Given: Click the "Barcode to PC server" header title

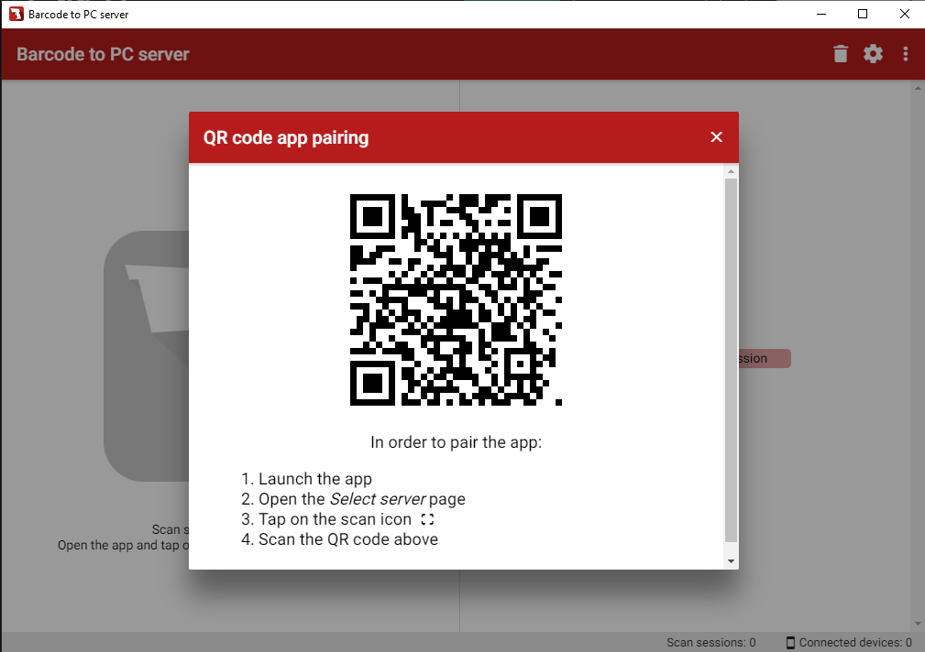Looking at the screenshot, I should pyautogui.click(x=103, y=54).
